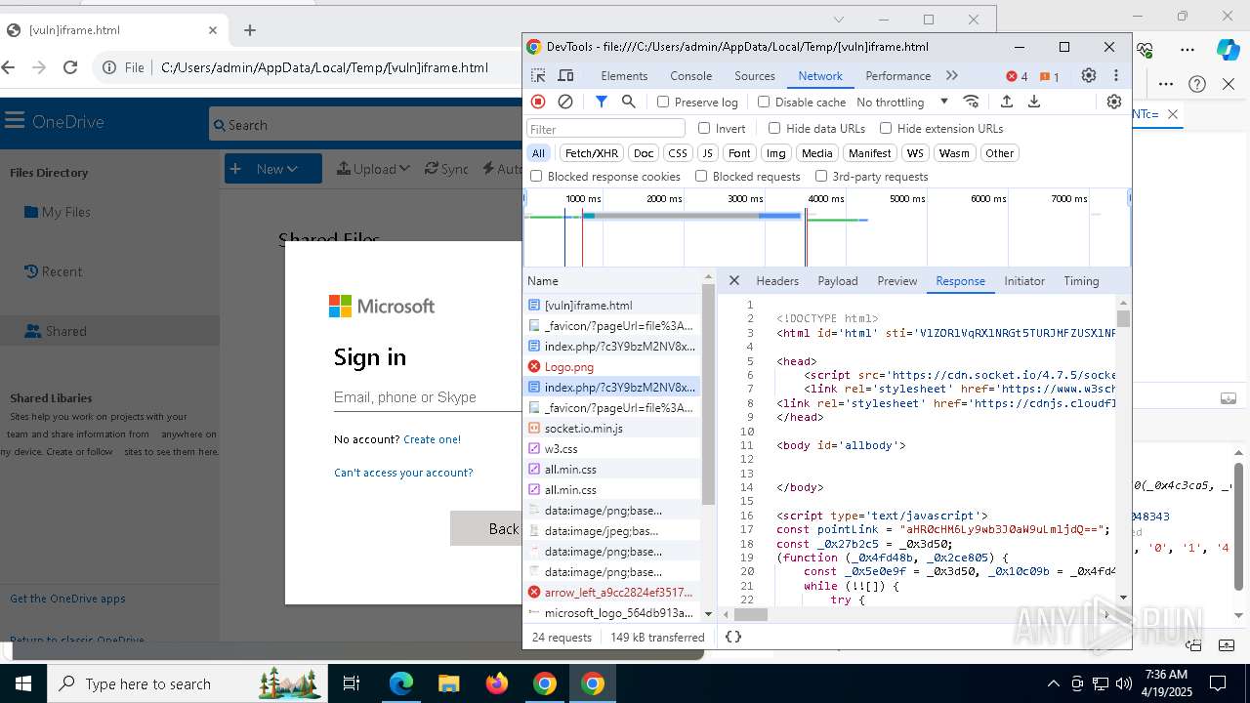Open network conditions wifi icon
The height and width of the screenshot is (703, 1250).
tap(971, 102)
